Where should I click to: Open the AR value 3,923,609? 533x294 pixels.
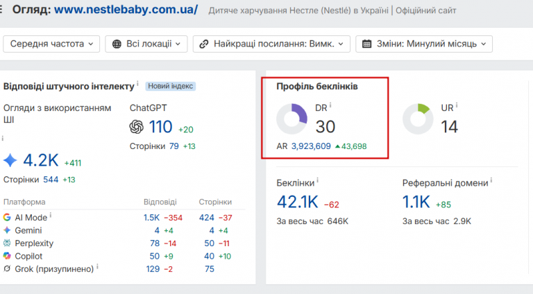point(311,146)
